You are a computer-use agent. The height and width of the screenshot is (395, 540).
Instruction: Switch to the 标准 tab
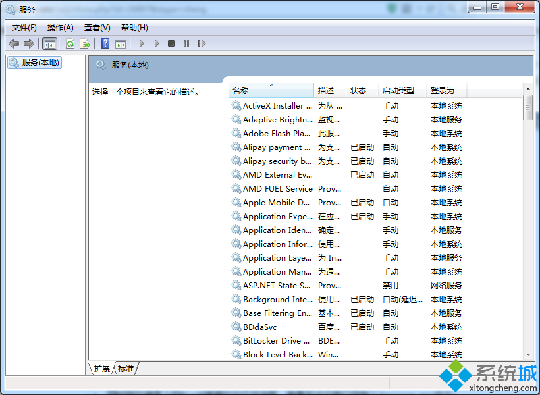coord(126,368)
